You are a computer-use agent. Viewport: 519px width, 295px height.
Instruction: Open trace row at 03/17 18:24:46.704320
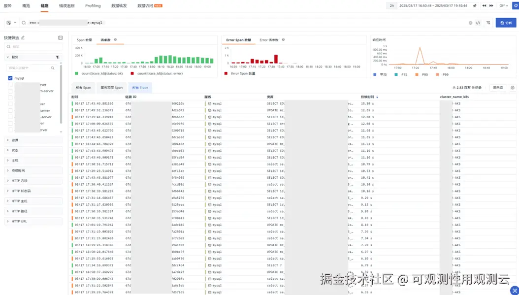(x=293, y=144)
